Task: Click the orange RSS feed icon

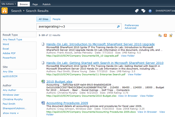Action: click(165, 35)
